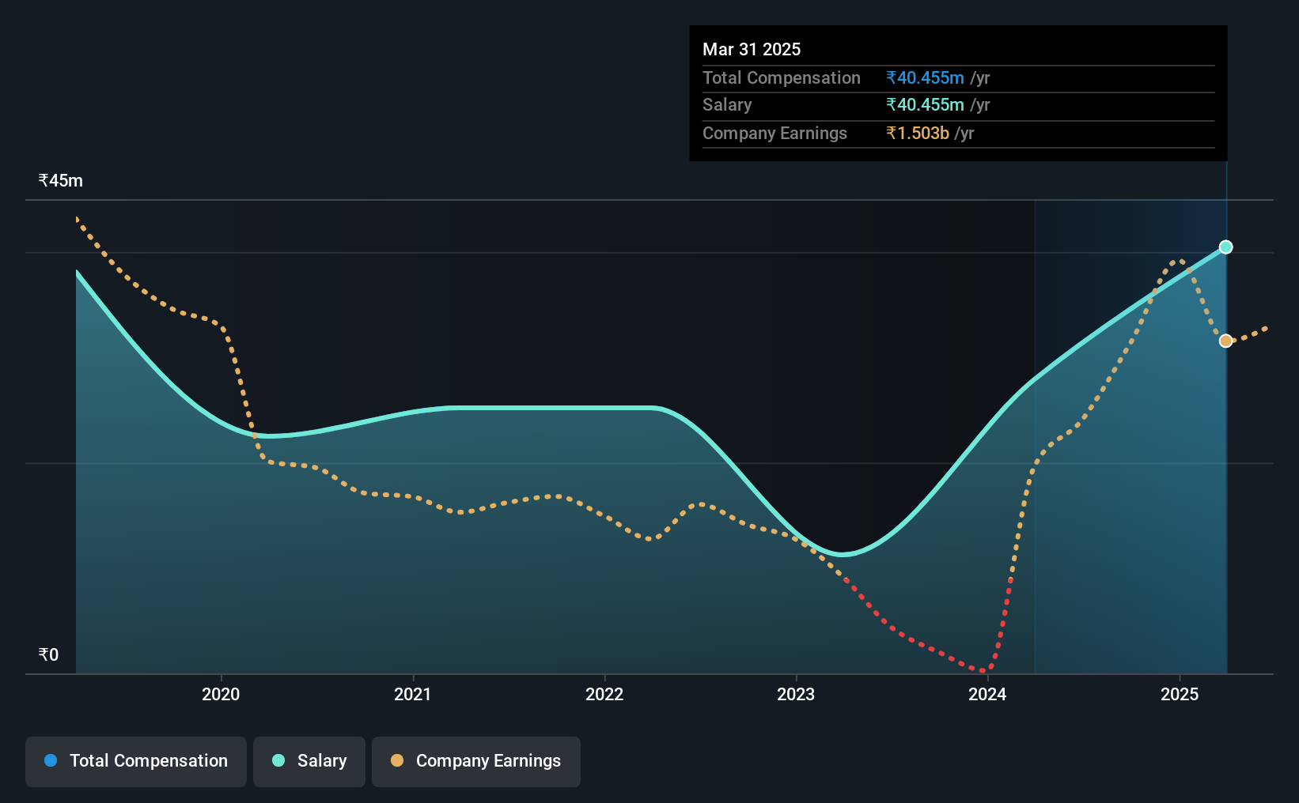
Task: Click the 2023 x-axis label
Action: [x=796, y=694]
